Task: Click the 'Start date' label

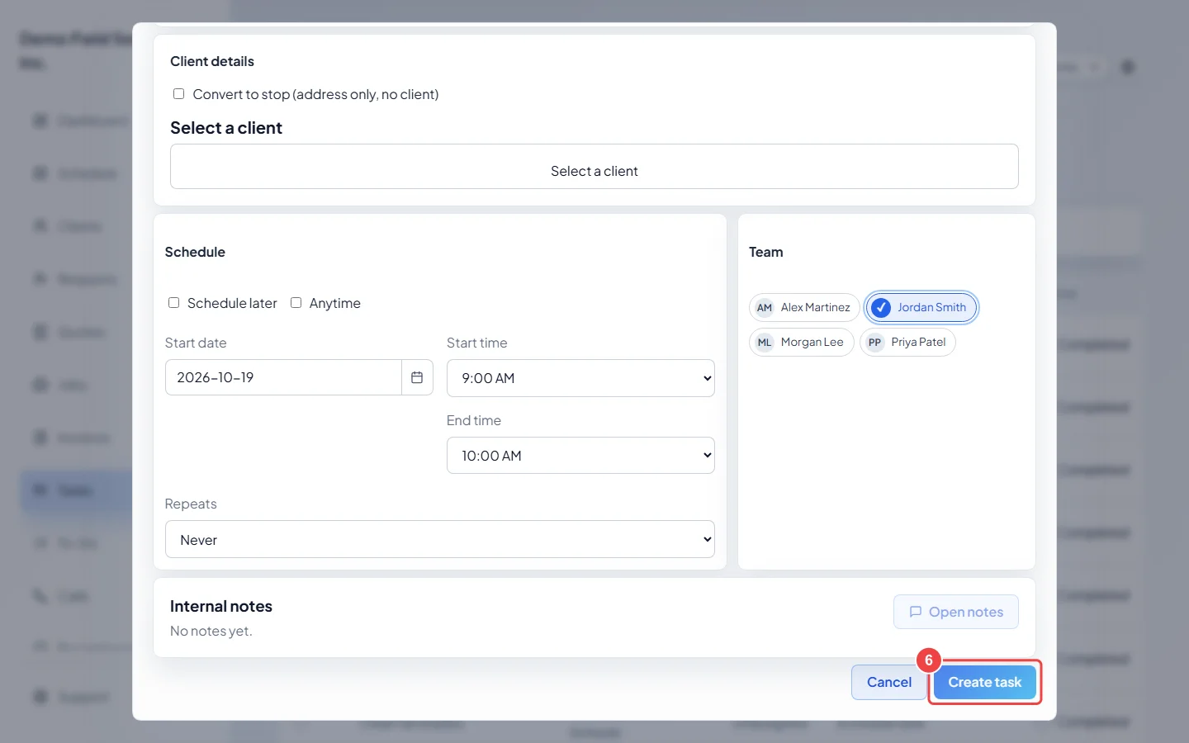Action: tap(196, 343)
